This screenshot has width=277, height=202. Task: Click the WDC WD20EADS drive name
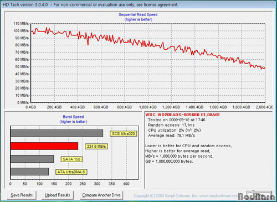[x=182, y=115]
